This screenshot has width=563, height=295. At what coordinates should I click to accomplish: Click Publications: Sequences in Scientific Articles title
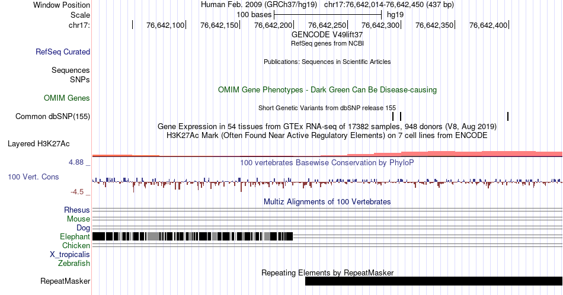327,62
